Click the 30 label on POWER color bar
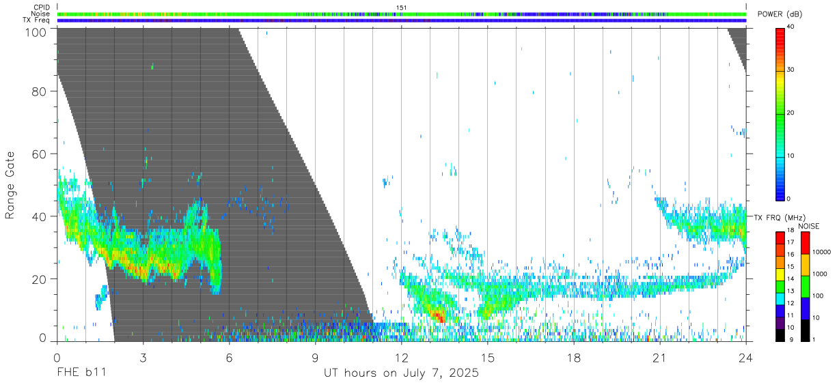This screenshot has width=839, height=387. tap(791, 70)
